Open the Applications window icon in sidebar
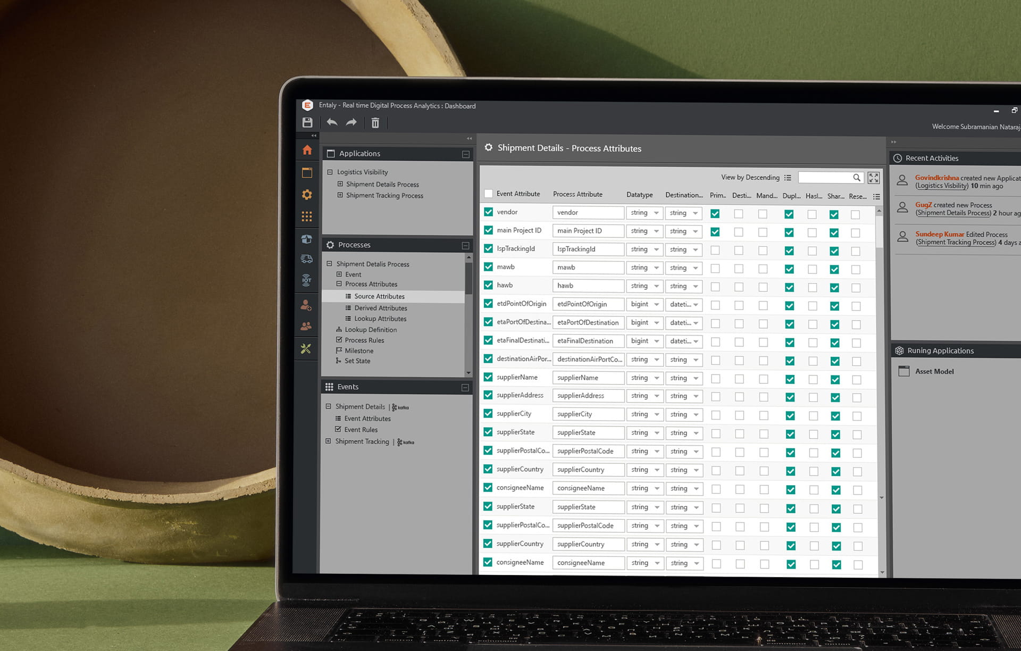This screenshot has width=1021, height=651. point(307,173)
